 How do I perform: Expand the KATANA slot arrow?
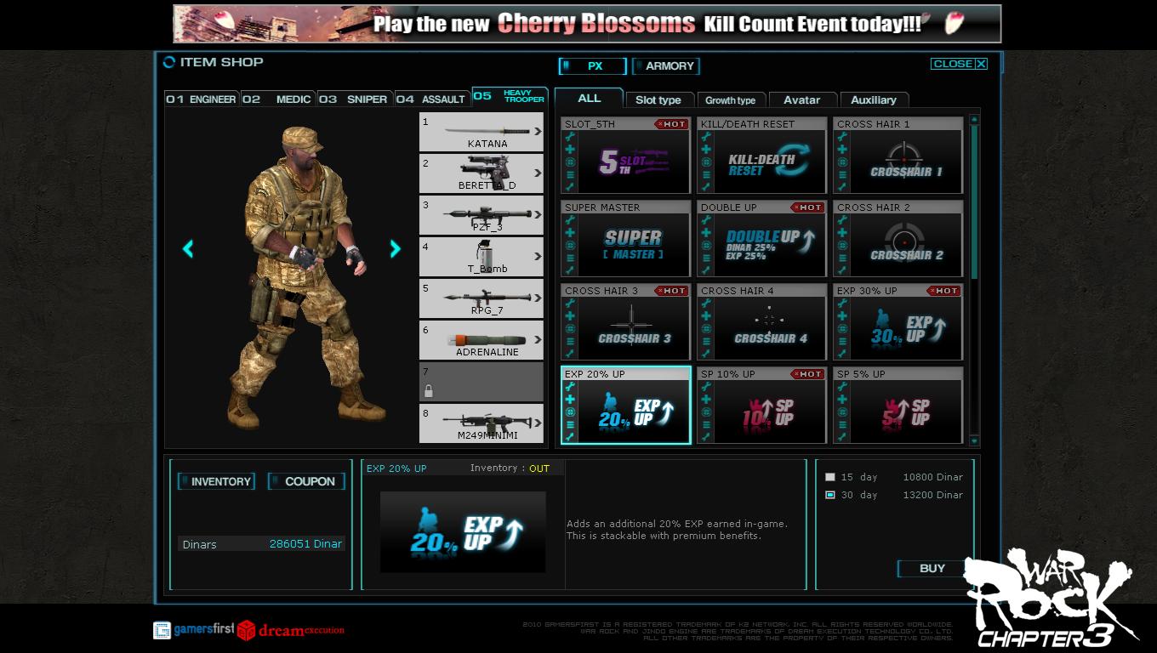point(538,132)
